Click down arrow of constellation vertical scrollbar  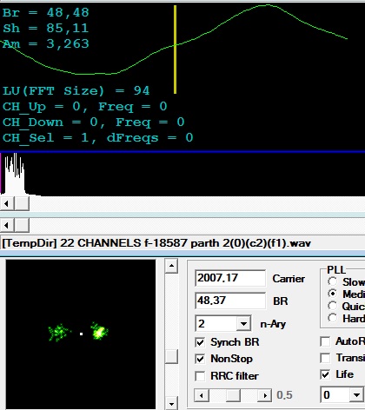coord(171,403)
